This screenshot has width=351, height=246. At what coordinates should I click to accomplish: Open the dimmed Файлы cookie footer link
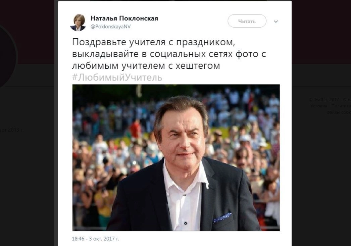(x=339, y=112)
